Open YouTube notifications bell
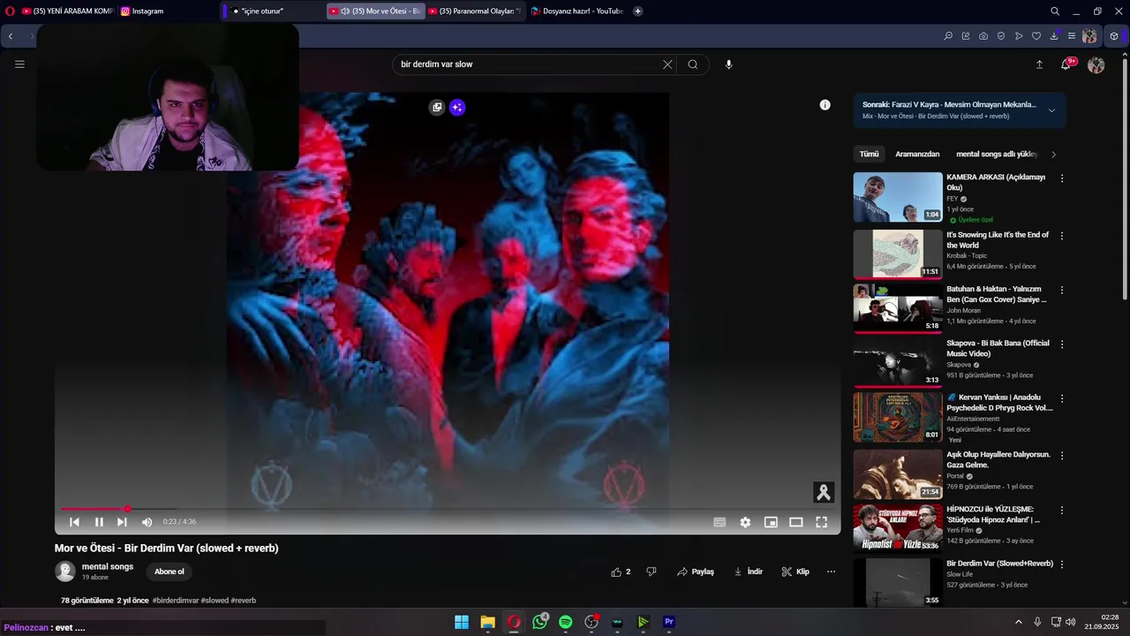 click(1066, 64)
